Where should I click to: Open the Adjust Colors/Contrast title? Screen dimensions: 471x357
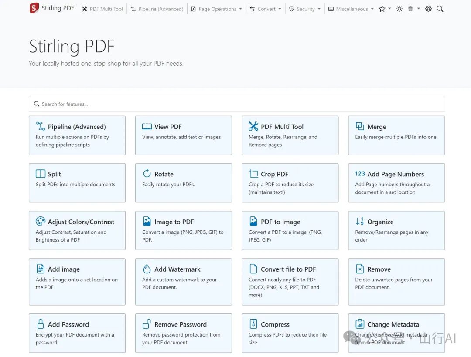point(81,222)
